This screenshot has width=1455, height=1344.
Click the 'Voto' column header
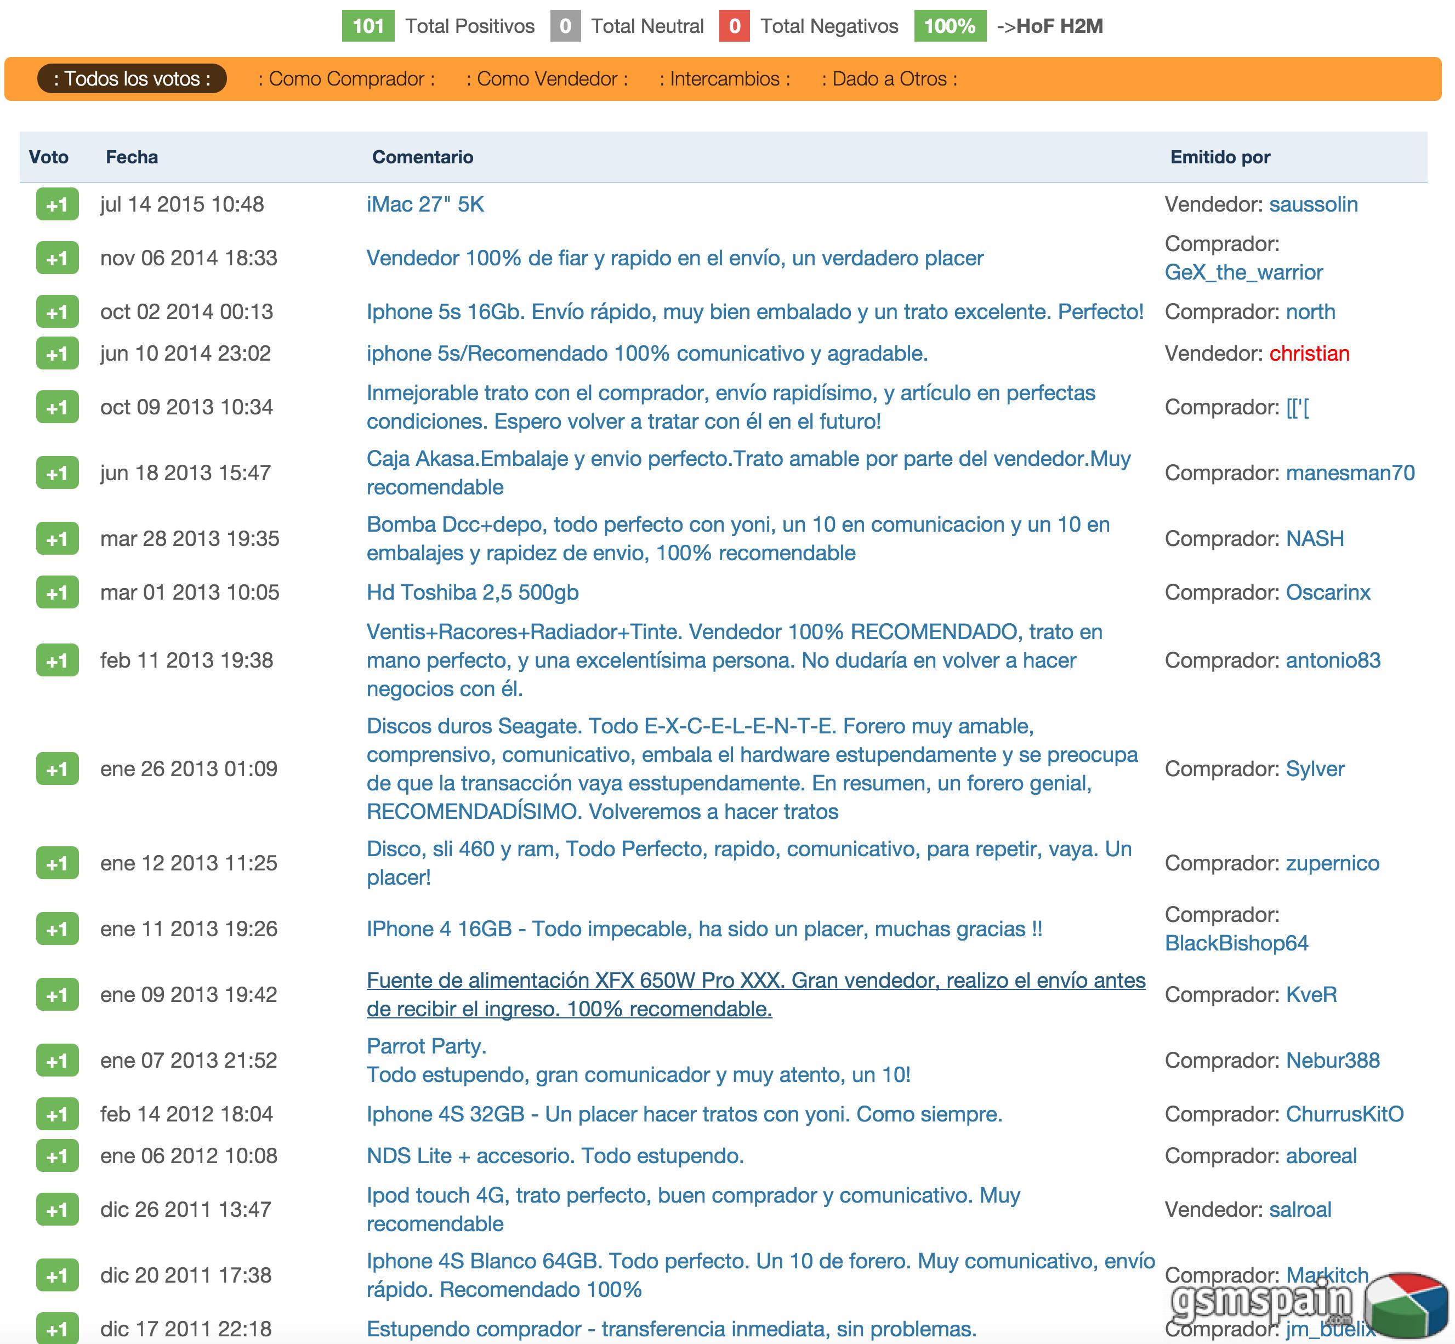pyautogui.click(x=49, y=157)
